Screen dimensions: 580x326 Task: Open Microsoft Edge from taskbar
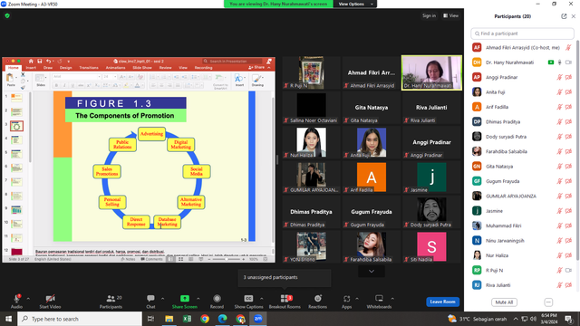pos(222,319)
